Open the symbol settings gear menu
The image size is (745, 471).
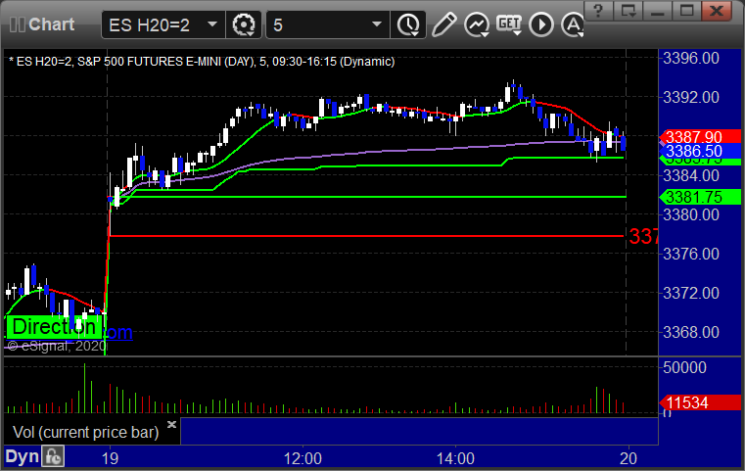(244, 24)
